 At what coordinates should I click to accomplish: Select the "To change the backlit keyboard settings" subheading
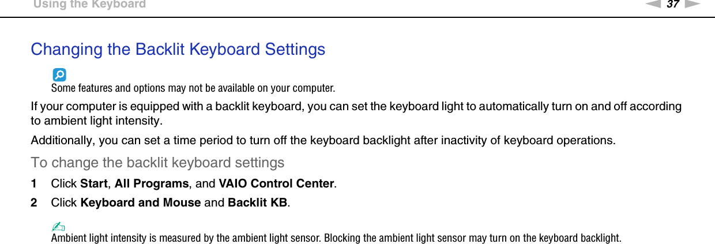coord(157,163)
